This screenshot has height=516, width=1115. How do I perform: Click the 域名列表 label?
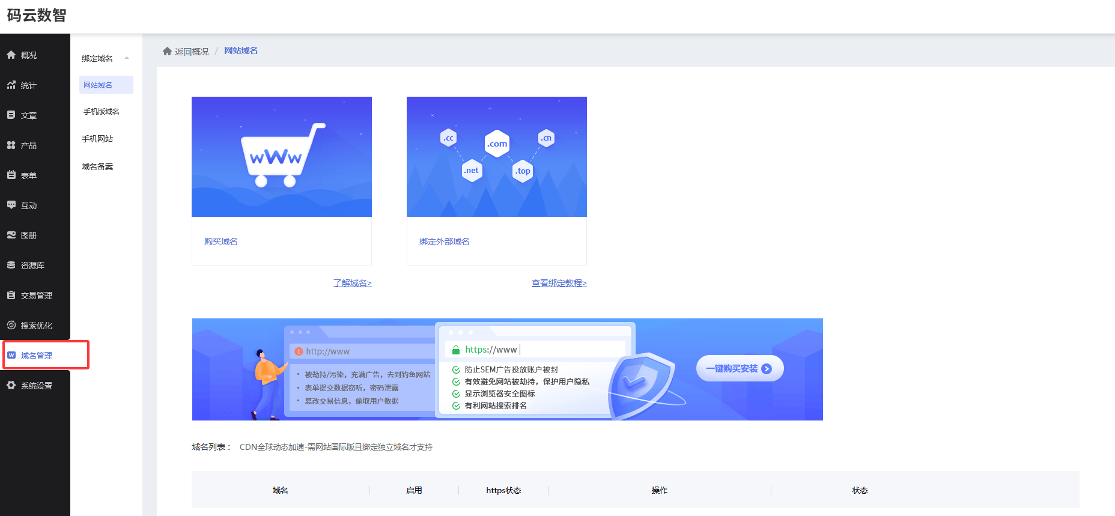coord(211,447)
